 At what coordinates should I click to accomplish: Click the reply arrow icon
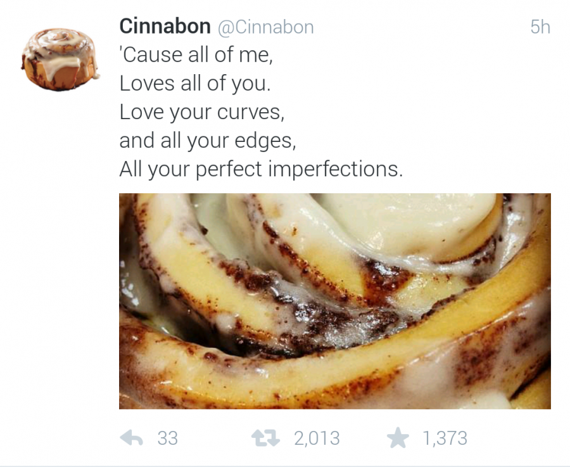pyautogui.click(x=131, y=438)
